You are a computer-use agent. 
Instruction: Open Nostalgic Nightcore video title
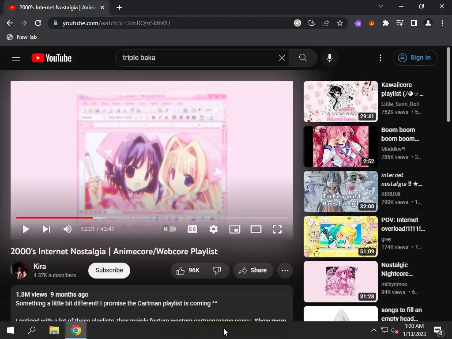(397, 269)
